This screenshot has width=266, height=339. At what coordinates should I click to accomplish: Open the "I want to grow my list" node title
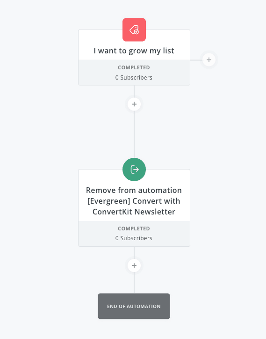tap(134, 51)
